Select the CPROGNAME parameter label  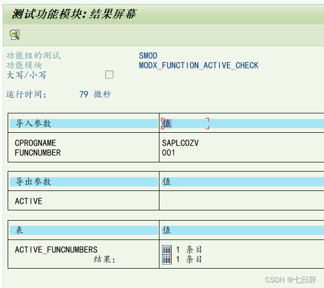(x=35, y=143)
